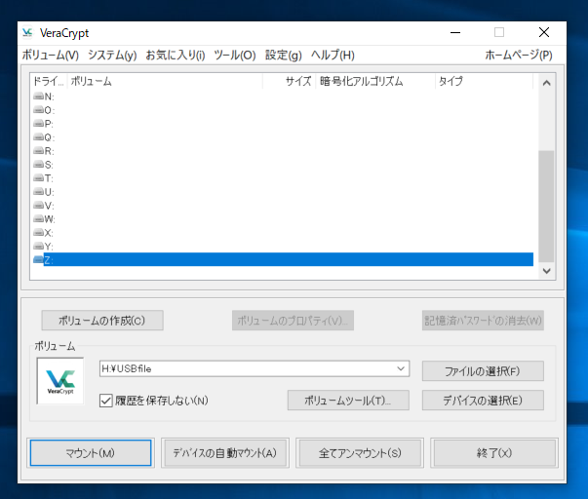The height and width of the screenshot is (499, 588).
Task: Select drive T: slot icon
Action: (x=39, y=178)
